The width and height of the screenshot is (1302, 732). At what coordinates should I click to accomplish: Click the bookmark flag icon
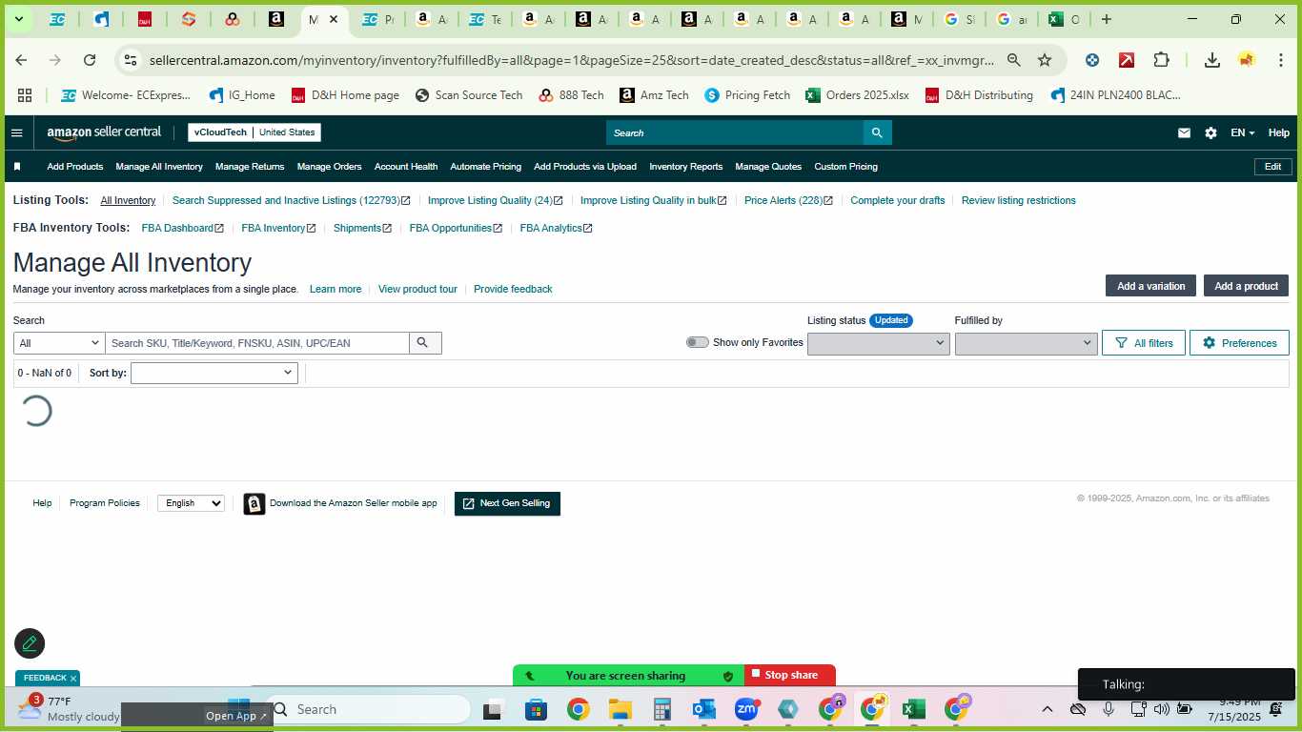(17, 167)
